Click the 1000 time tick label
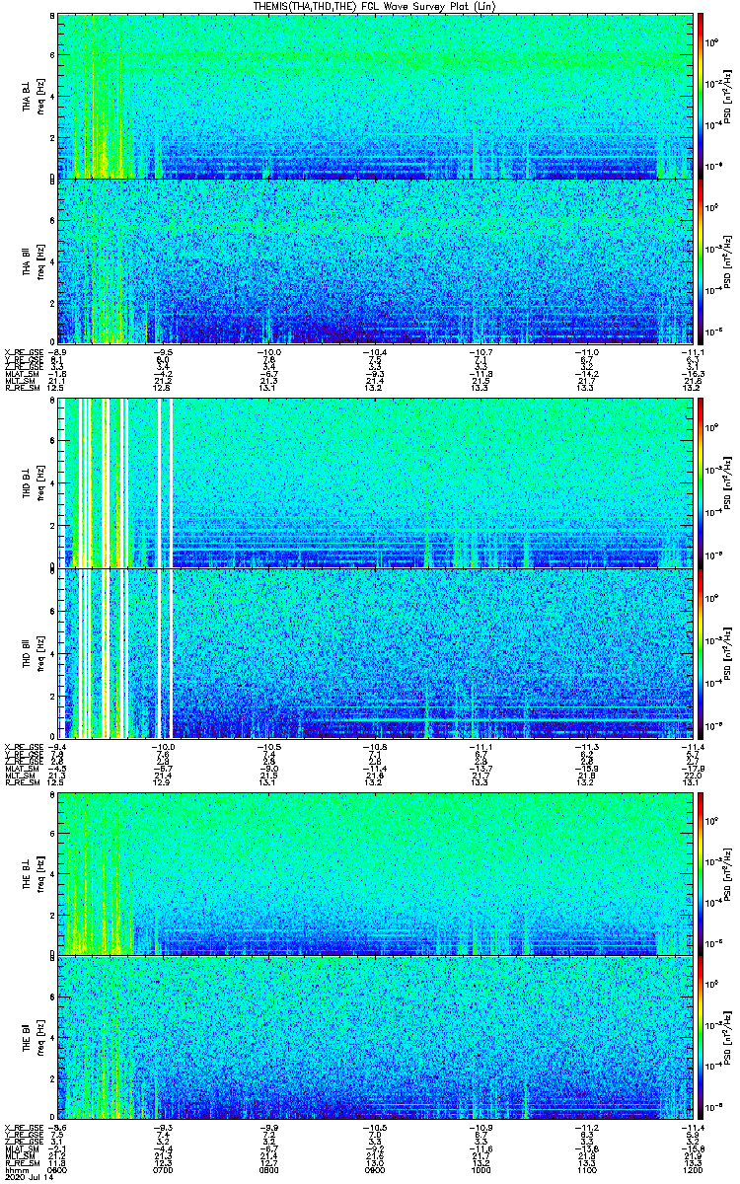Image resolution: width=740 pixels, height=1184 pixels. pos(482,1169)
